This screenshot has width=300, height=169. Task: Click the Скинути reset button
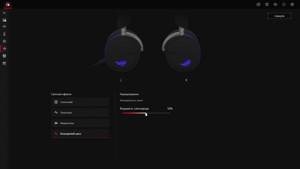[x=279, y=16]
